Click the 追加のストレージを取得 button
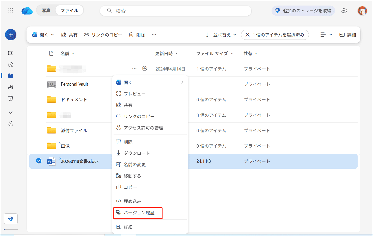The width and height of the screenshot is (373, 236). click(x=303, y=11)
